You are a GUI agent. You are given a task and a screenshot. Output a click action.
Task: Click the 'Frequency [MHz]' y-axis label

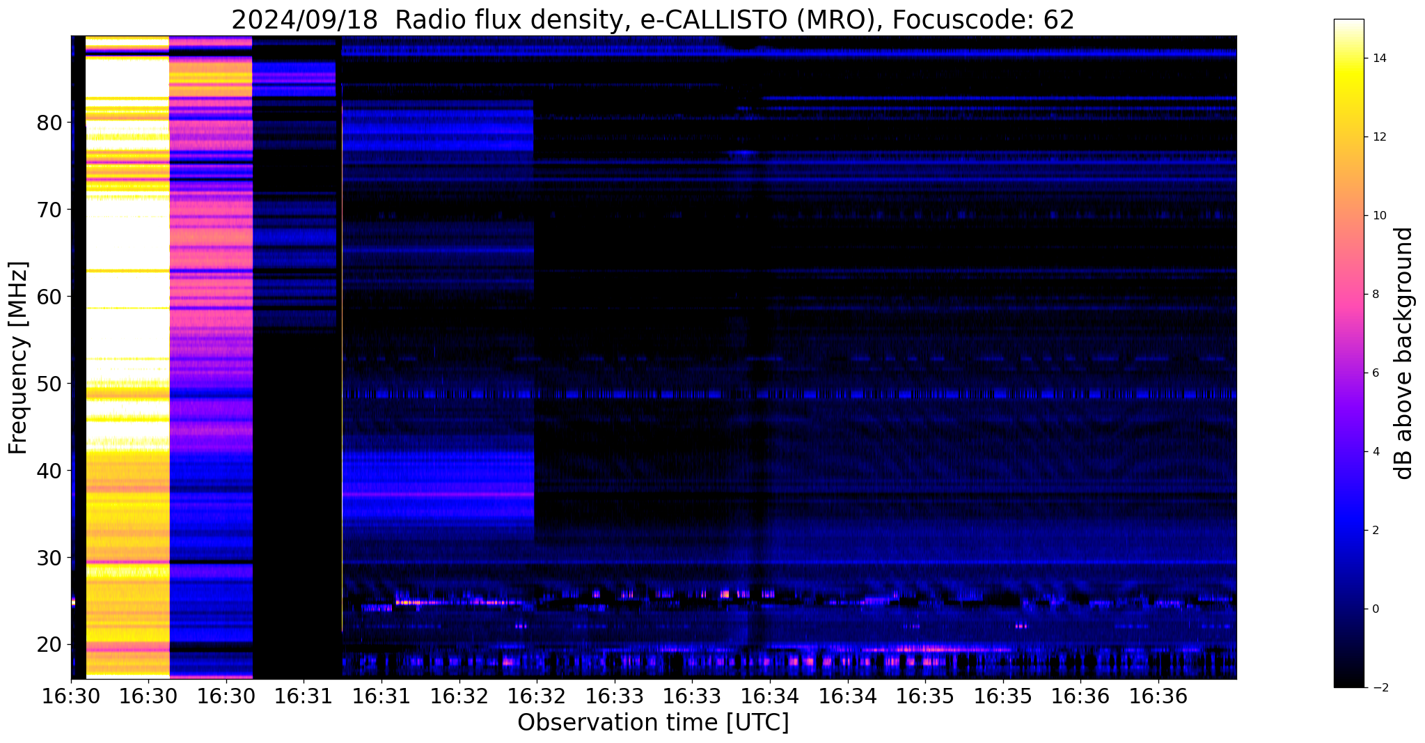click(x=18, y=358)
